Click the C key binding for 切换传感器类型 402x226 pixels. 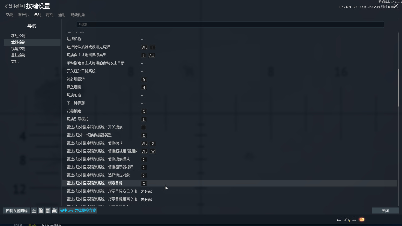[x=144, y=135]
